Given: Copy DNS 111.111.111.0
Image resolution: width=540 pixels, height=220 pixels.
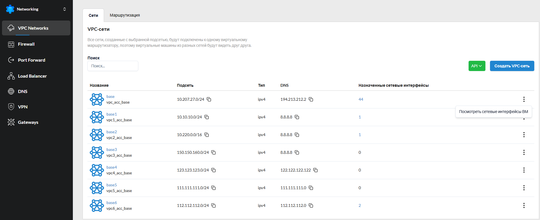Looking at the screenshot, I should point(311,188).
